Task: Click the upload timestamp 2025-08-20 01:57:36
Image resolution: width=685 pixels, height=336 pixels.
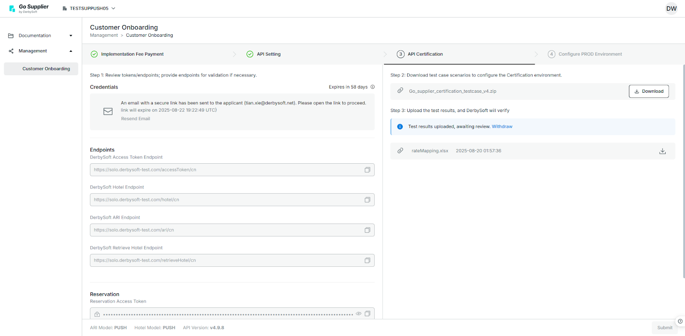Action: click(478, 151)
